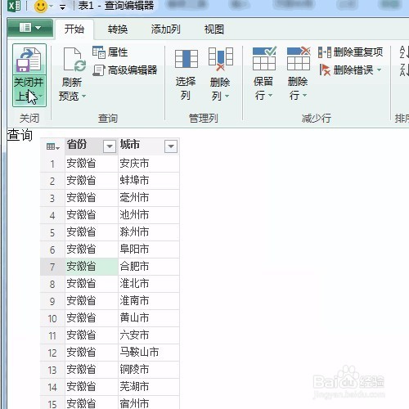Screen dimensions: 409x409
Task: Click cell 黄山市
Action: [149, 318]
